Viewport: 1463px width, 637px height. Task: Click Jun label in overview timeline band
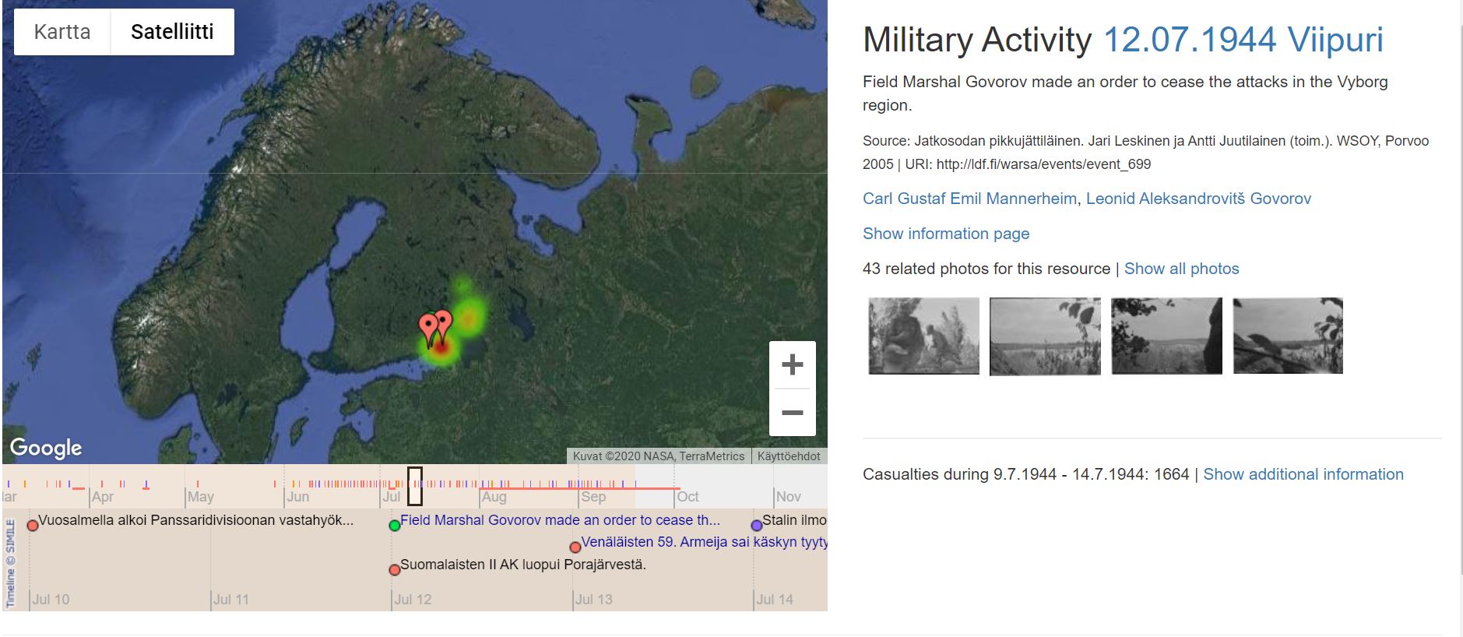(298, 497)
